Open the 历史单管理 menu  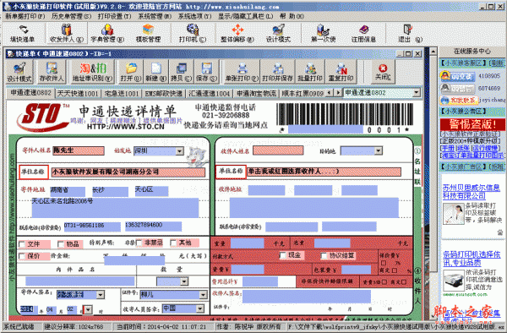click(71, 16)
